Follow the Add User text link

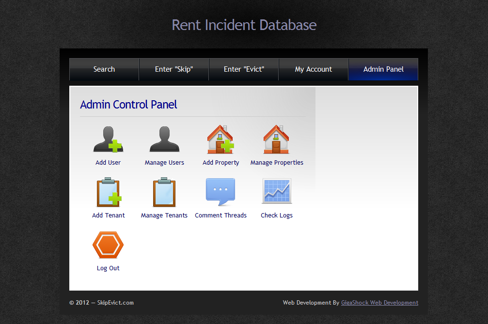pos(108,163)
